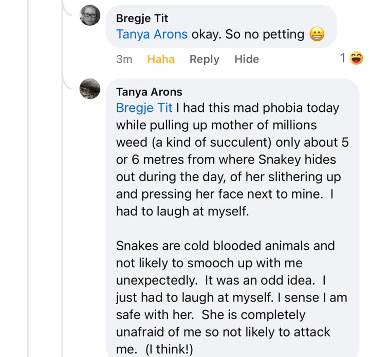
Task: Click the 3m timestamp
Action: click(124, 59)
